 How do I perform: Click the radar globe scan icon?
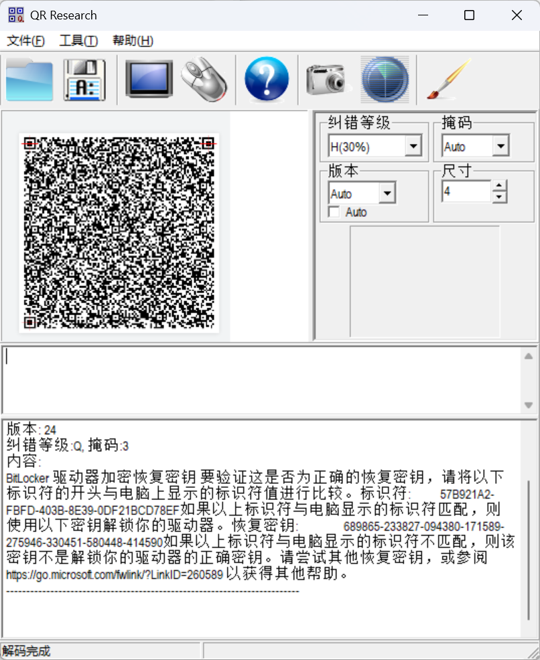point(385,80)
